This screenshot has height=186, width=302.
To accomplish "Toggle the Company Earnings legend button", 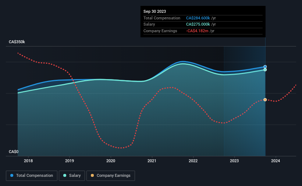I will [111, 176].
